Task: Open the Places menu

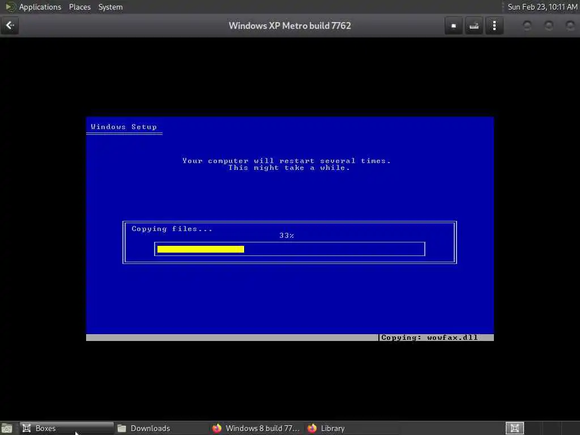Action: (79, 7)
